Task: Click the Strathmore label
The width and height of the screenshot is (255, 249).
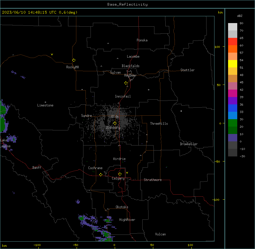Action: pyautogui.click(x=153, y=180)
